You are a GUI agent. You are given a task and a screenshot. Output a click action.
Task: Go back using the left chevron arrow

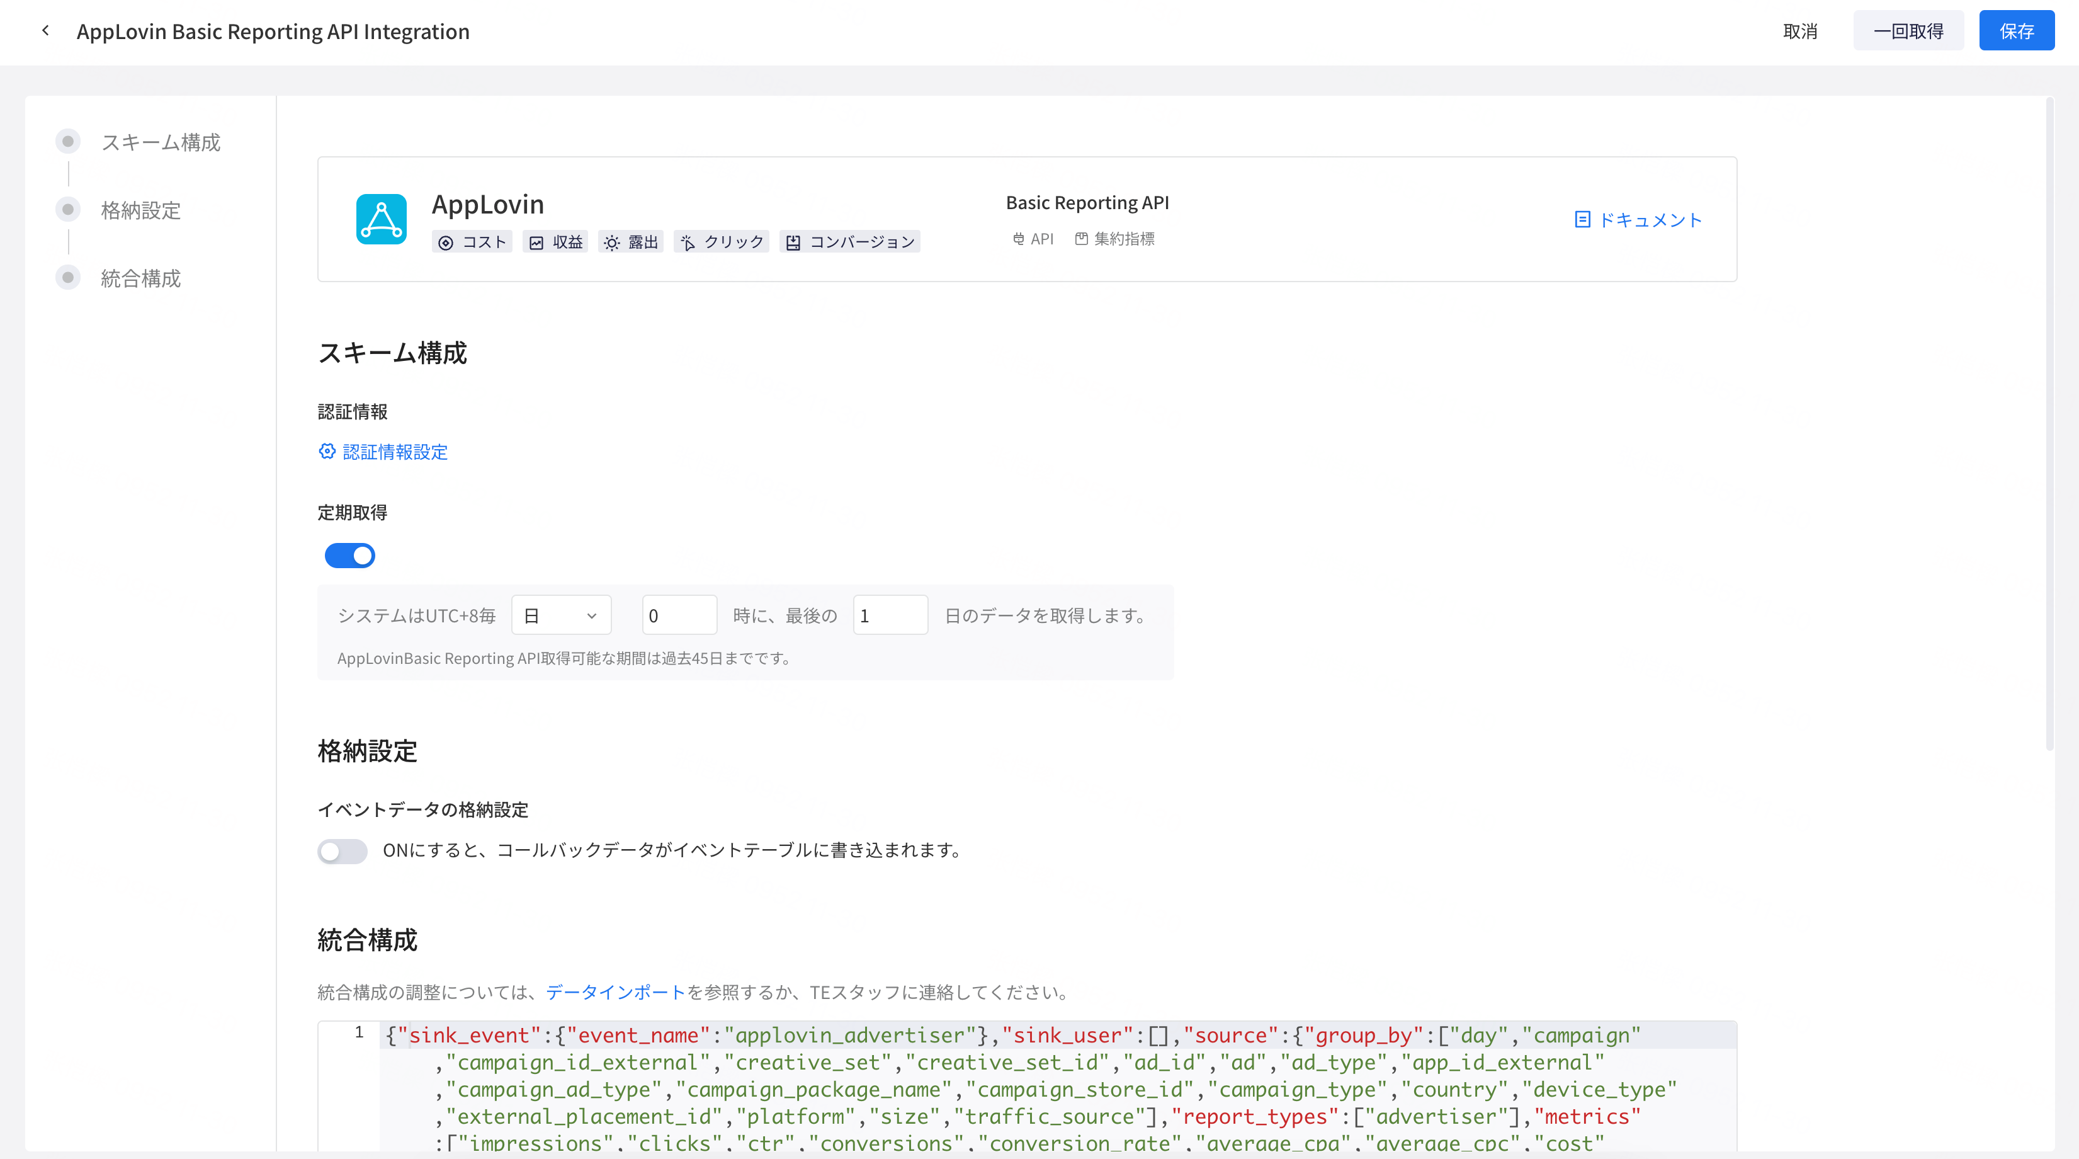coord(45,31)
